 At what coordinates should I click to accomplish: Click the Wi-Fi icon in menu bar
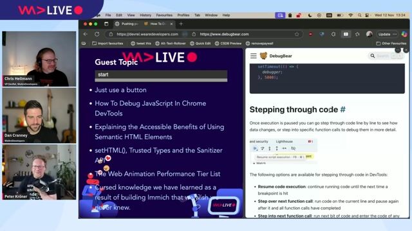[x=350, y=15]
